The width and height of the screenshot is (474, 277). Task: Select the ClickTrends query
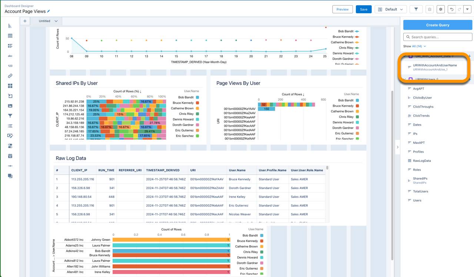click(421, 116)
